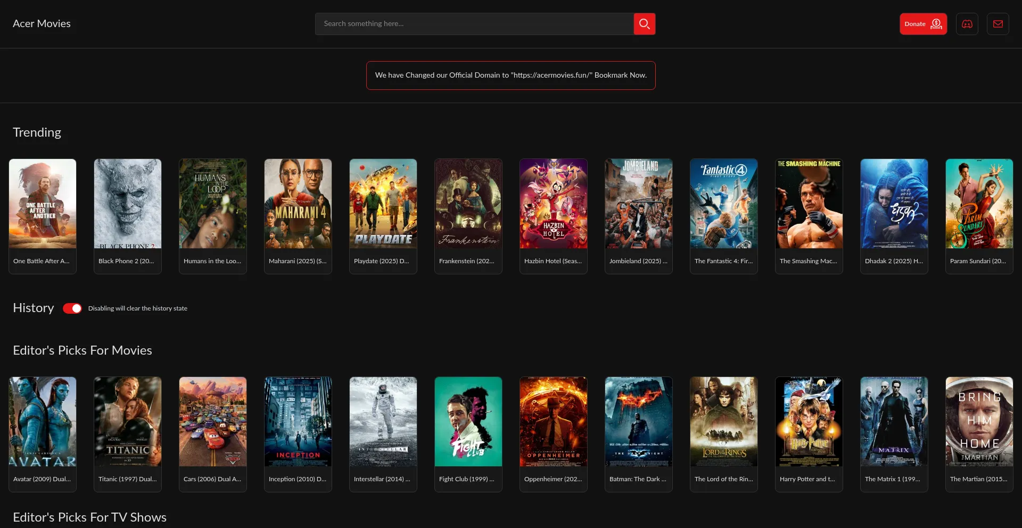The height and width of the screenshot is (528, 1022).
Task: Select Black Phone 2 movie card
Action: tap(128, 215)
